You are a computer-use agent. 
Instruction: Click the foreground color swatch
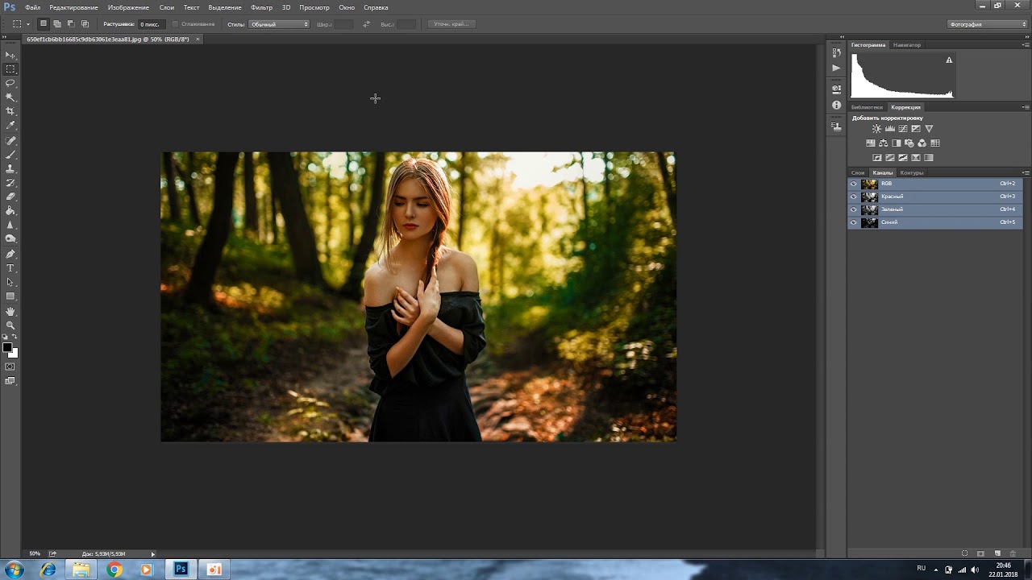coord(7,348)
